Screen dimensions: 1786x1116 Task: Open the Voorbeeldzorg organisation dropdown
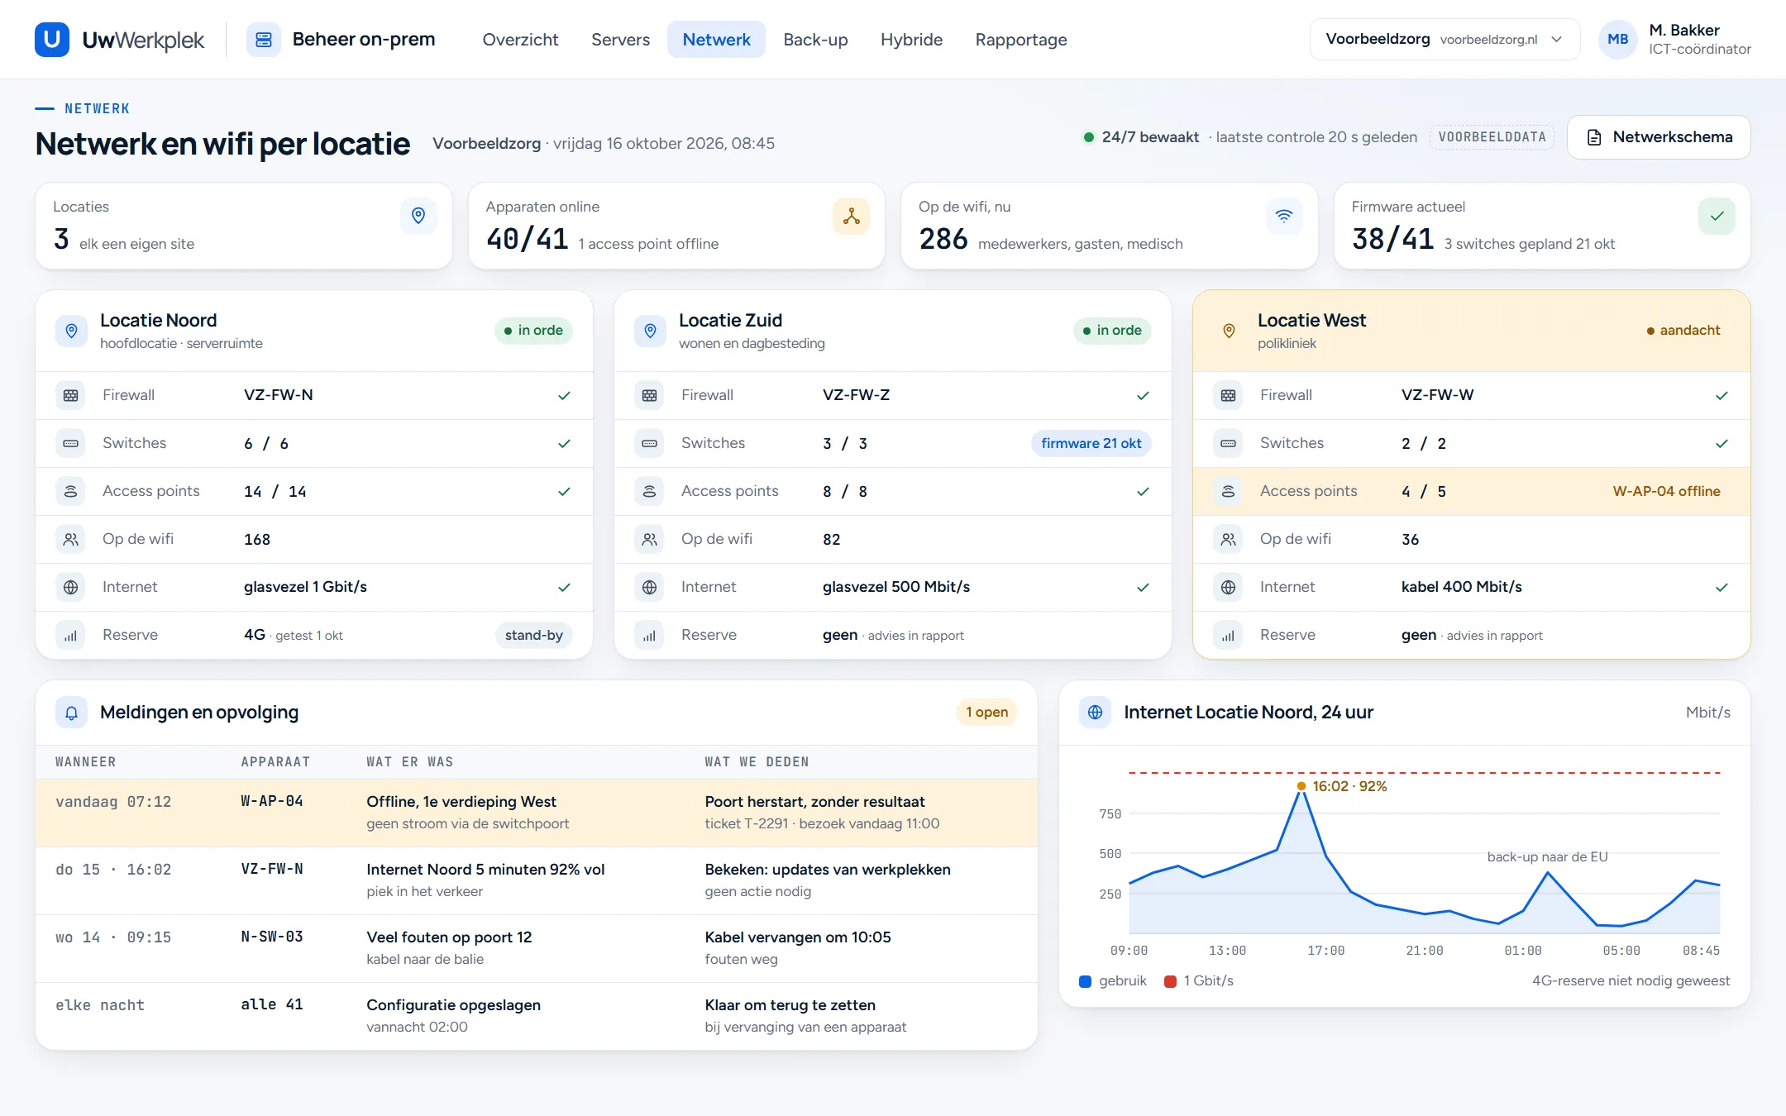1445,39
